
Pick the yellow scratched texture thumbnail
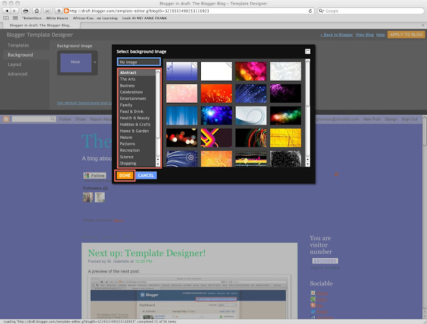point(286,138)
